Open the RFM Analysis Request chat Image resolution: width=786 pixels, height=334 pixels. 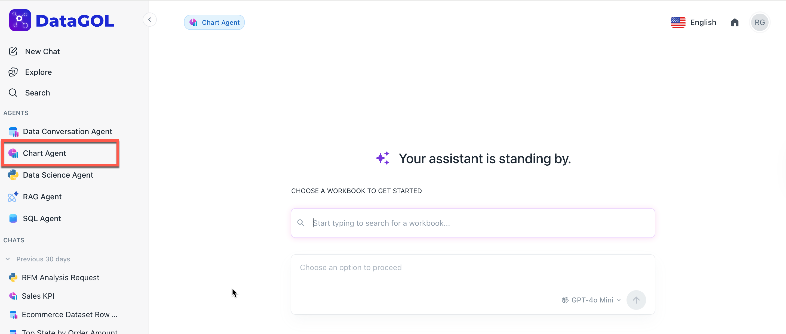click(60, 278)
